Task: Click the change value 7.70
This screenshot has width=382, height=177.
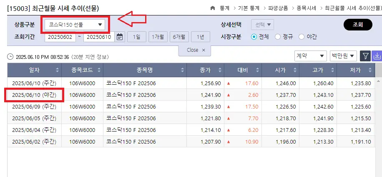Action: tap(253, 119)
